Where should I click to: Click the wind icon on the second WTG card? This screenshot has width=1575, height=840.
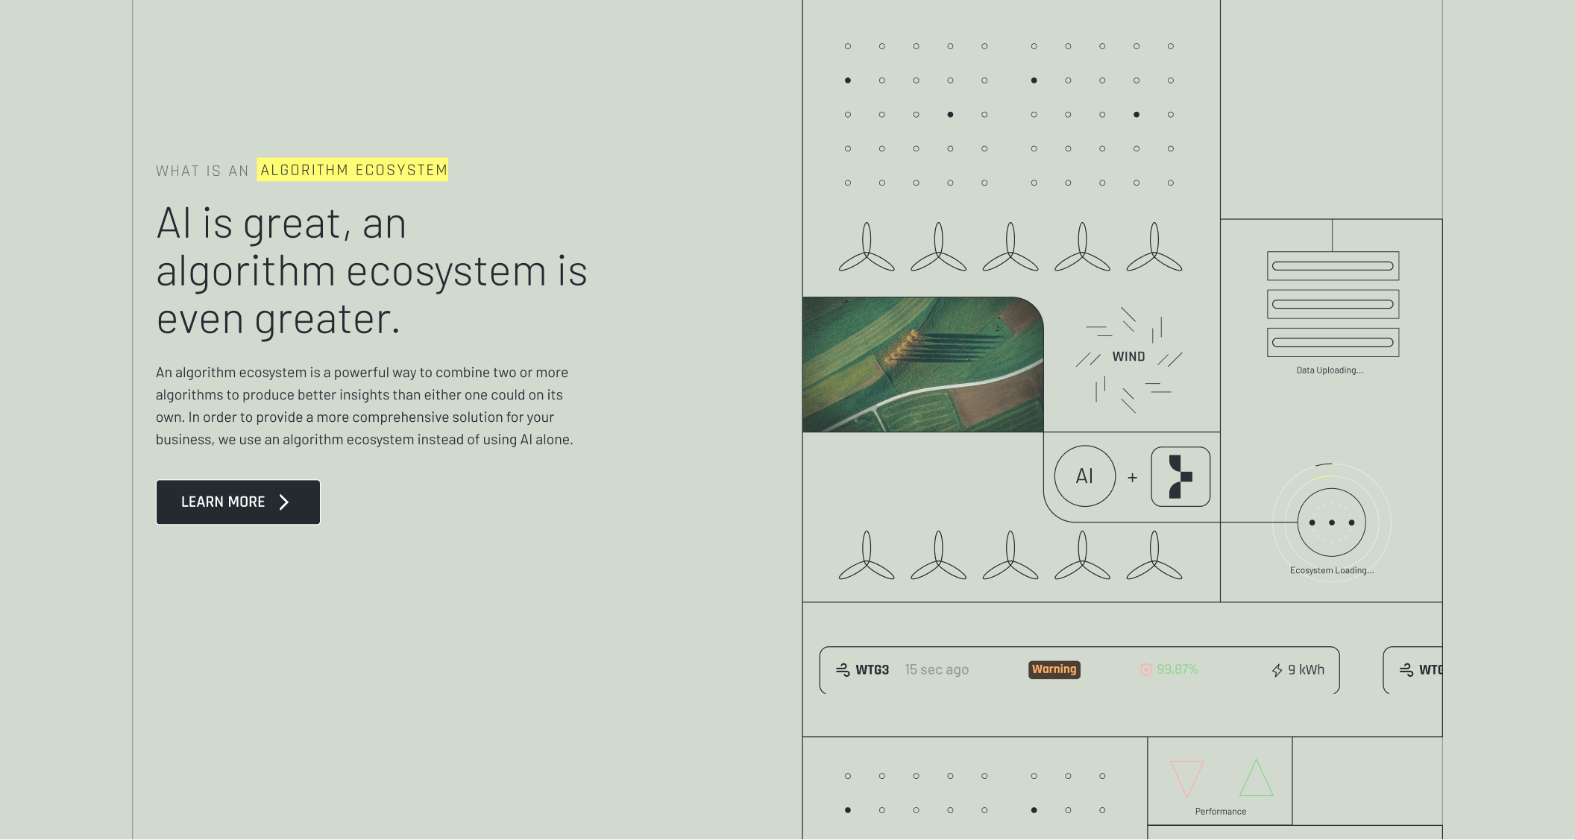pos(1406,670)
